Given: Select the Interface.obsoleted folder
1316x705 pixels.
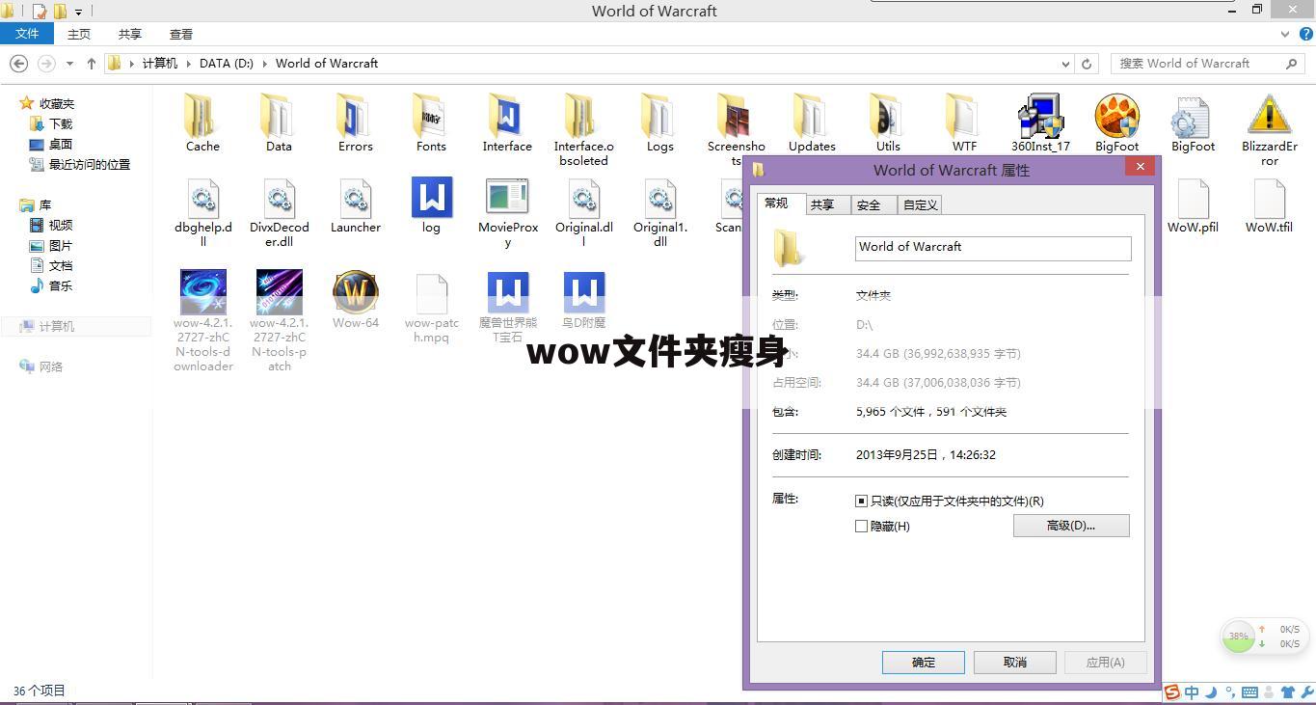Looking at the screenshot, I should (583, 129).
